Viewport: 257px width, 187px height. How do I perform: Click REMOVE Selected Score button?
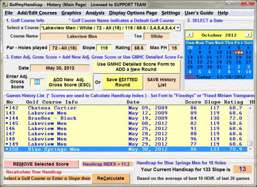(x=41, y=164)
